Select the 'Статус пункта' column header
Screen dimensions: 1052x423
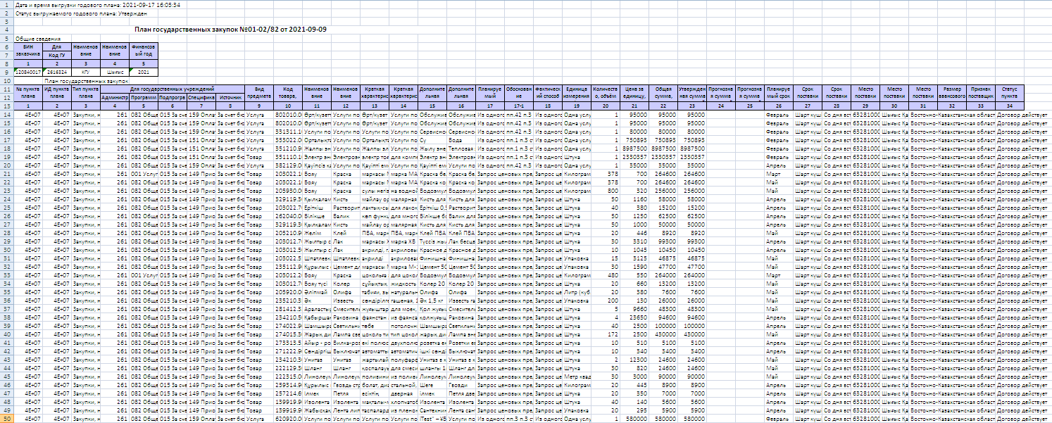1009,93
